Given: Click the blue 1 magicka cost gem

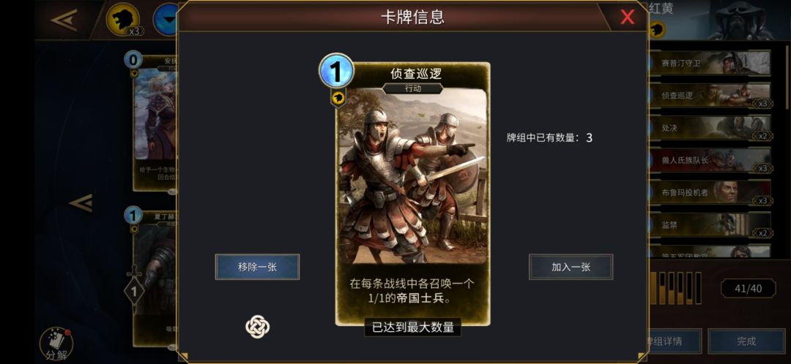Looking at the screenshot, I should point(336,70).
